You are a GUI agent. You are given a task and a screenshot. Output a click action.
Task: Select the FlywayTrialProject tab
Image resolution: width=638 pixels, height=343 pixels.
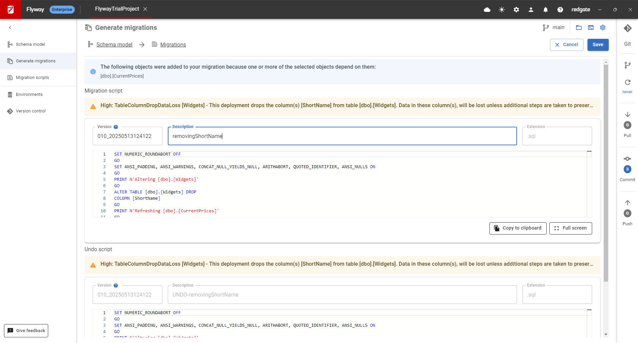point(117,9)
